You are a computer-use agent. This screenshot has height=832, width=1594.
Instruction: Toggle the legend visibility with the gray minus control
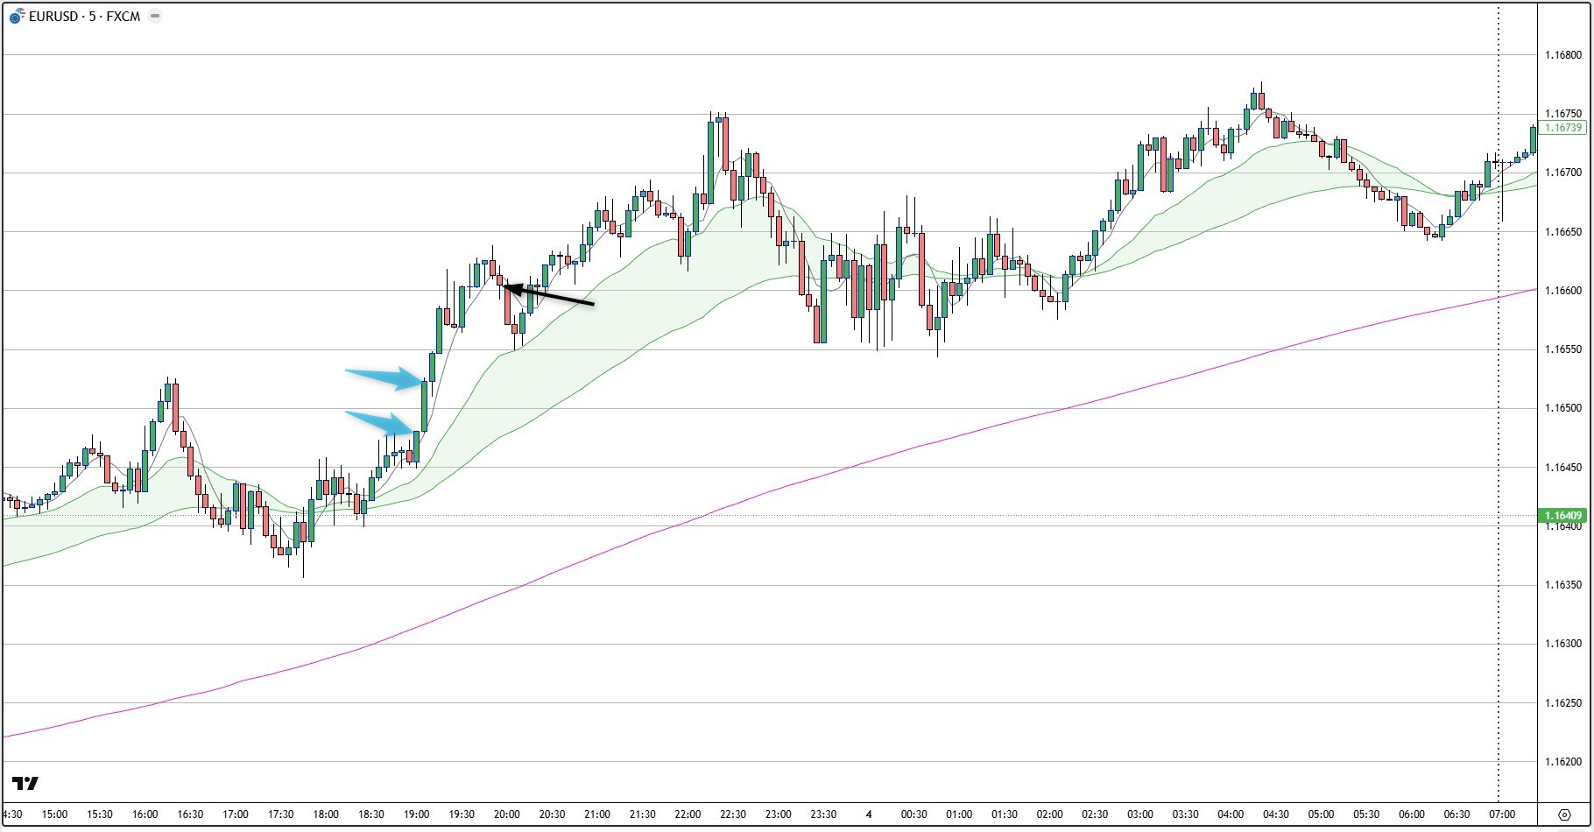pyautogui.click(x=154, y=15)
